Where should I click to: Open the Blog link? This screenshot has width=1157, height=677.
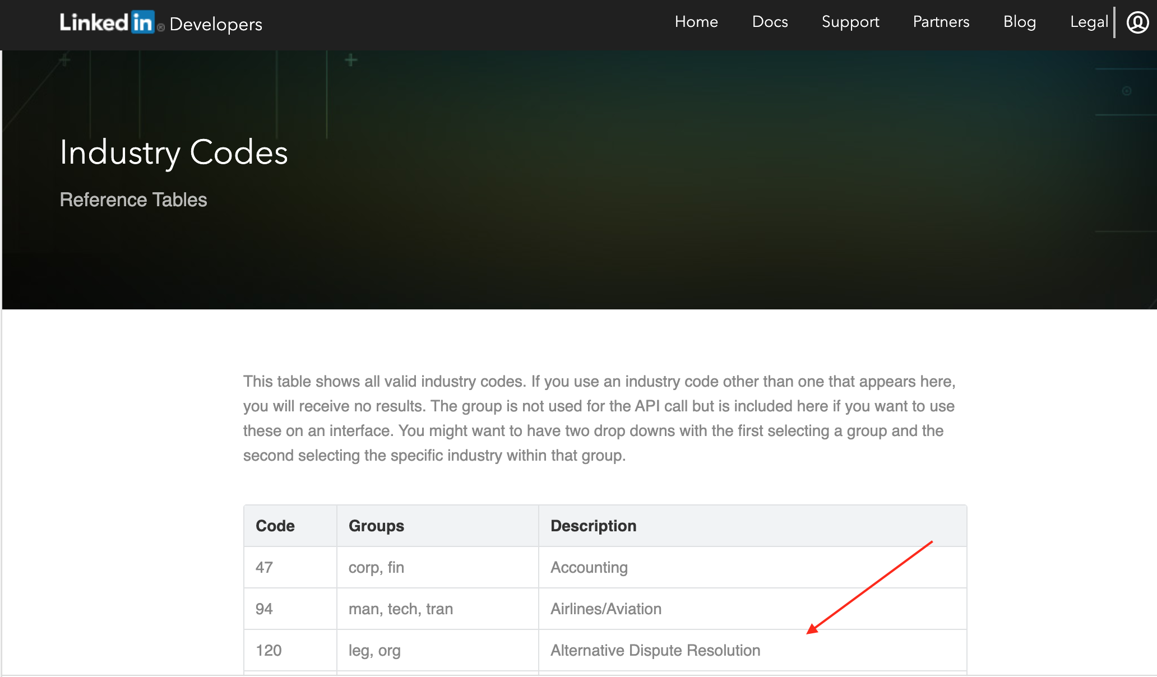click(1019, 22)
